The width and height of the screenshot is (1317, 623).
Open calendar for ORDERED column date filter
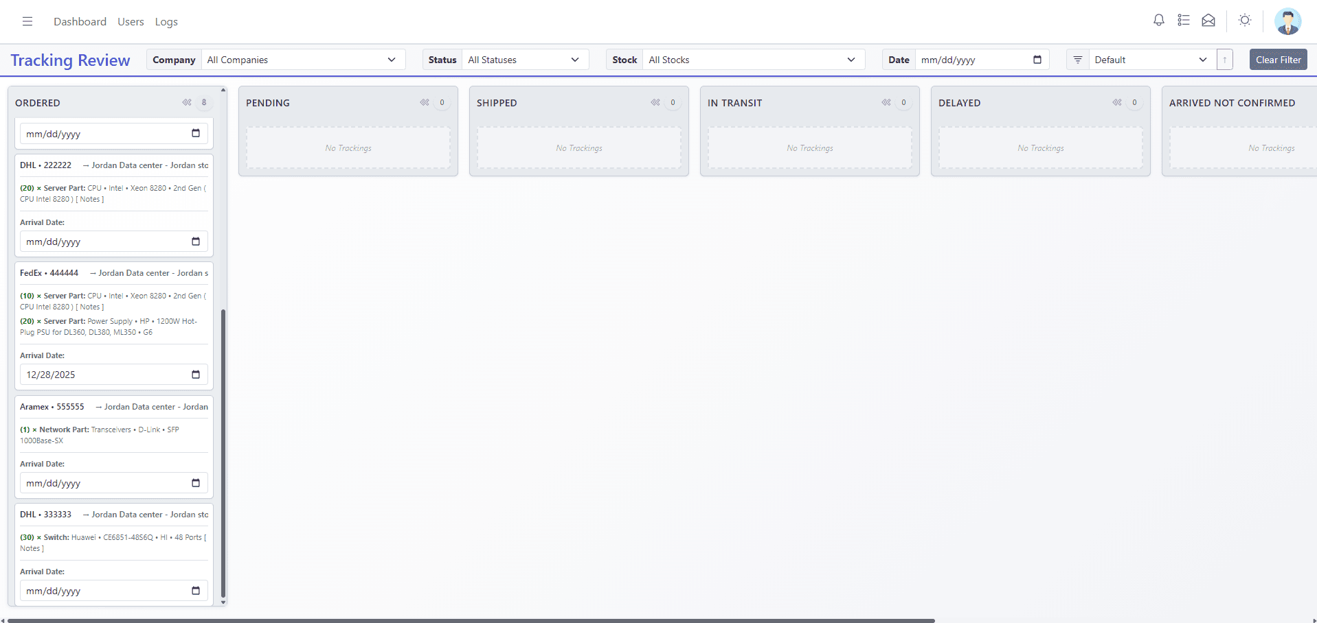(196, 133)
